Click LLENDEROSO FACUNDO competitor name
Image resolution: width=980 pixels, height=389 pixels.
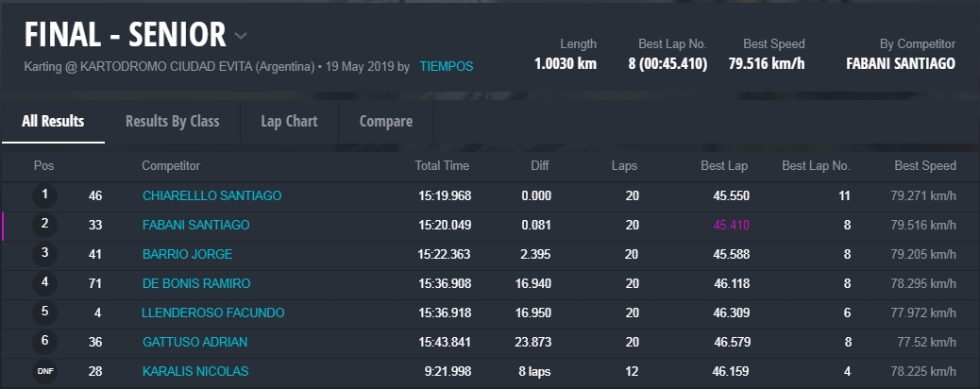213,313
